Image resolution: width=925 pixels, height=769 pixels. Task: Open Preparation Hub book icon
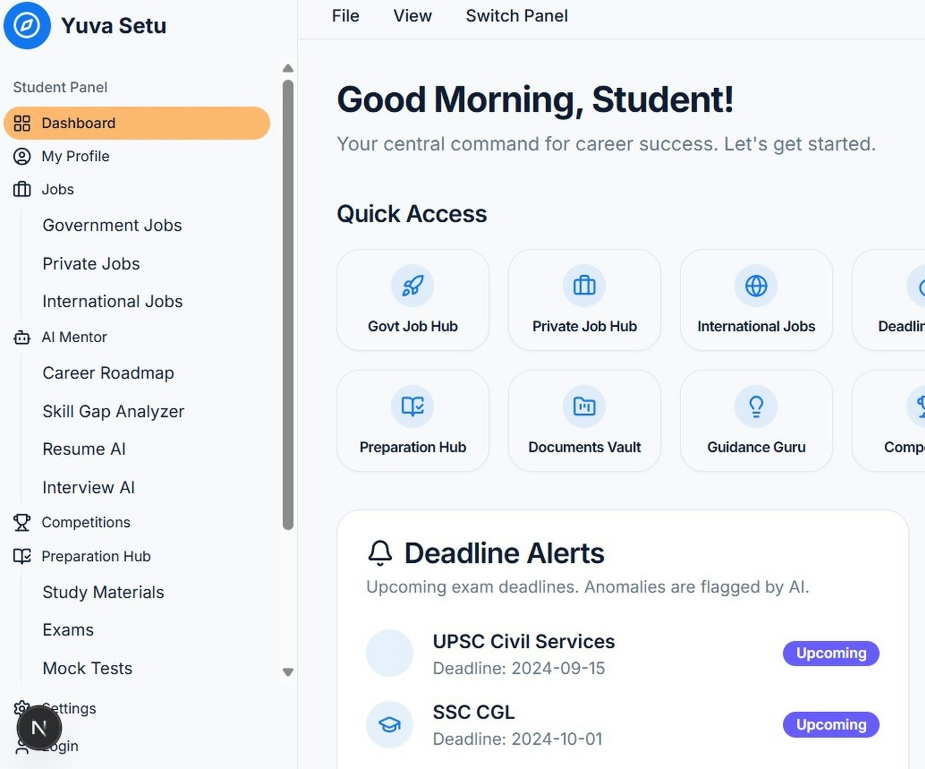coord(412,406)
